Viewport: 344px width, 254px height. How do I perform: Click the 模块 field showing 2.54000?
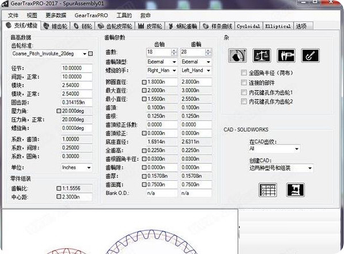(x=77, y=85)
